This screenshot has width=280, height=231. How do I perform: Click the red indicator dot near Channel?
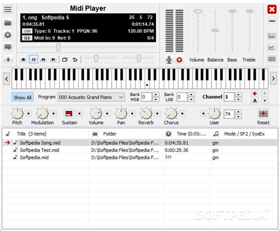pos(265,101)
